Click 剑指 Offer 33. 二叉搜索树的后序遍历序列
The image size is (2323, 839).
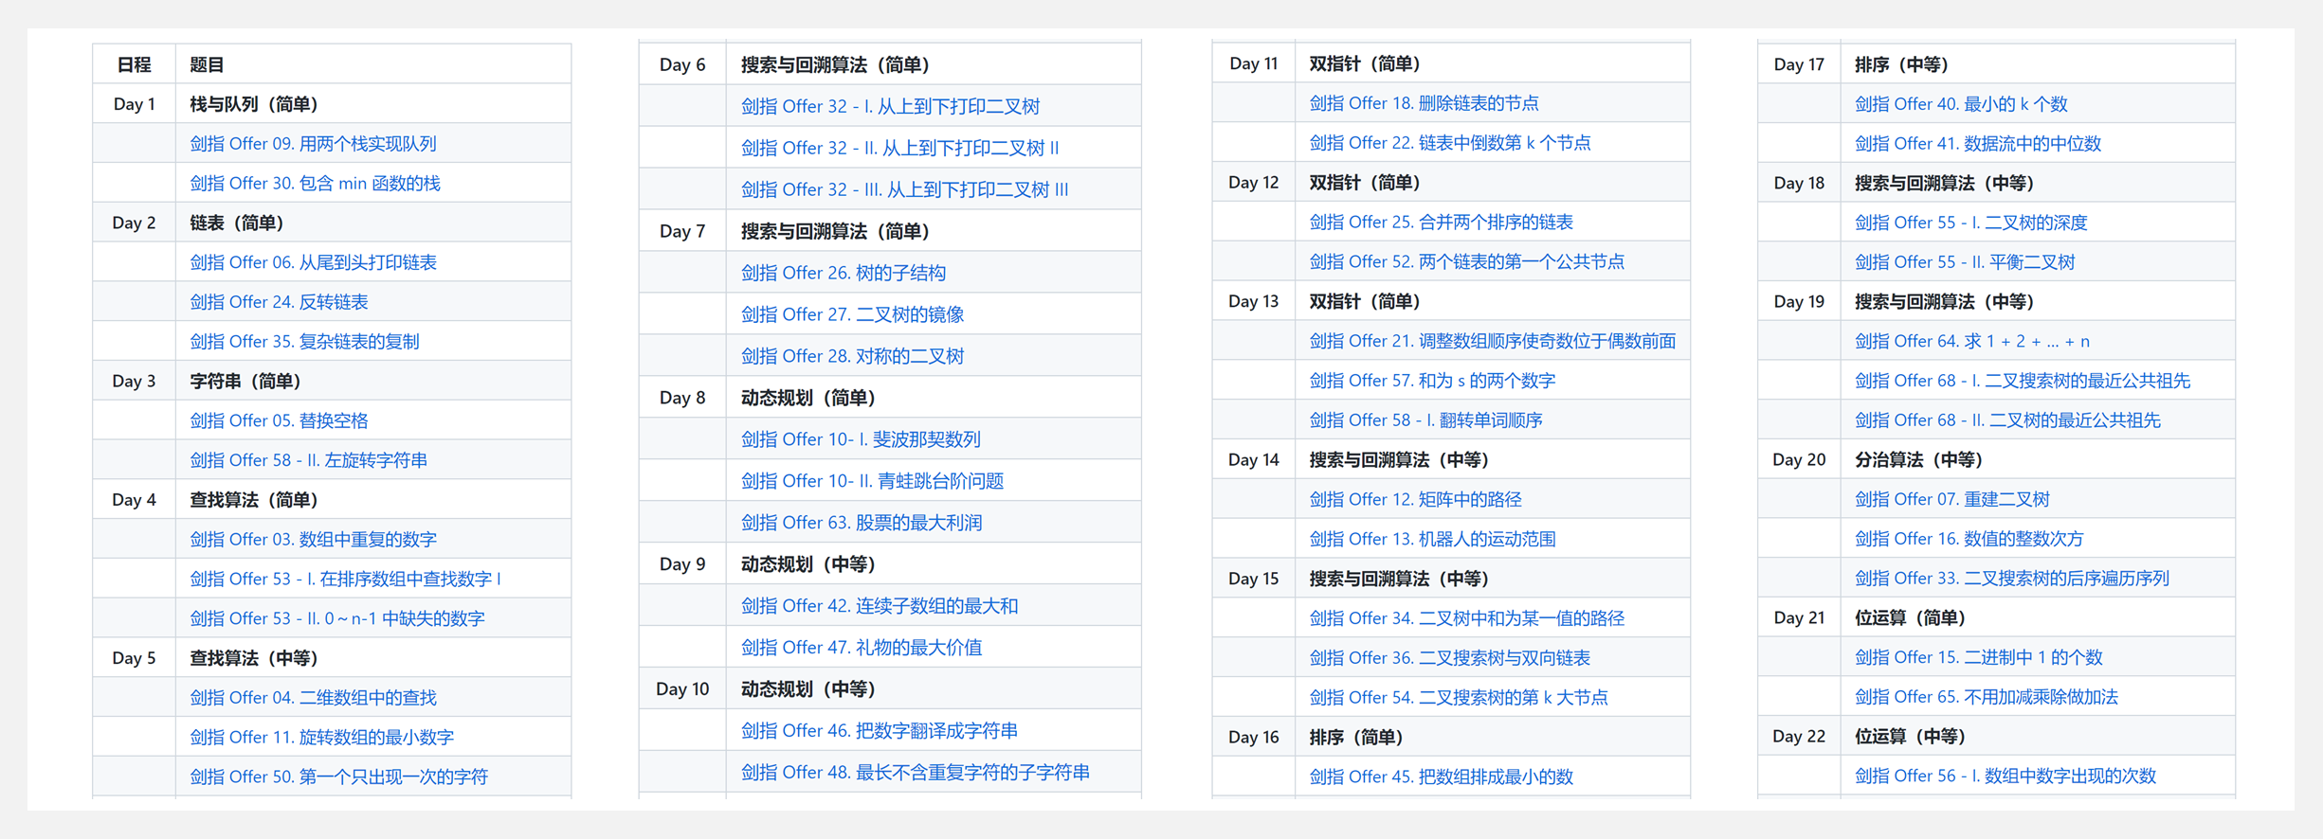pyautogui.click(x=2011, y=579)
